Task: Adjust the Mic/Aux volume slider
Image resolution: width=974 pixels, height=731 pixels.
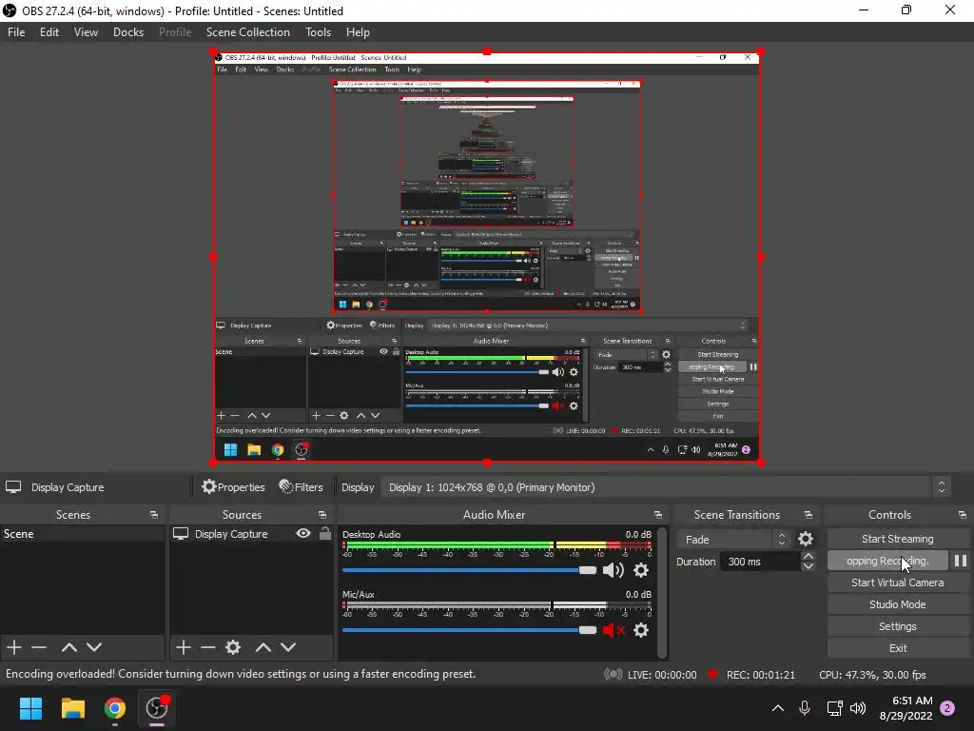Action: [x=469, y=630]
